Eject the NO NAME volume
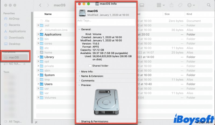 coord(24,64)
